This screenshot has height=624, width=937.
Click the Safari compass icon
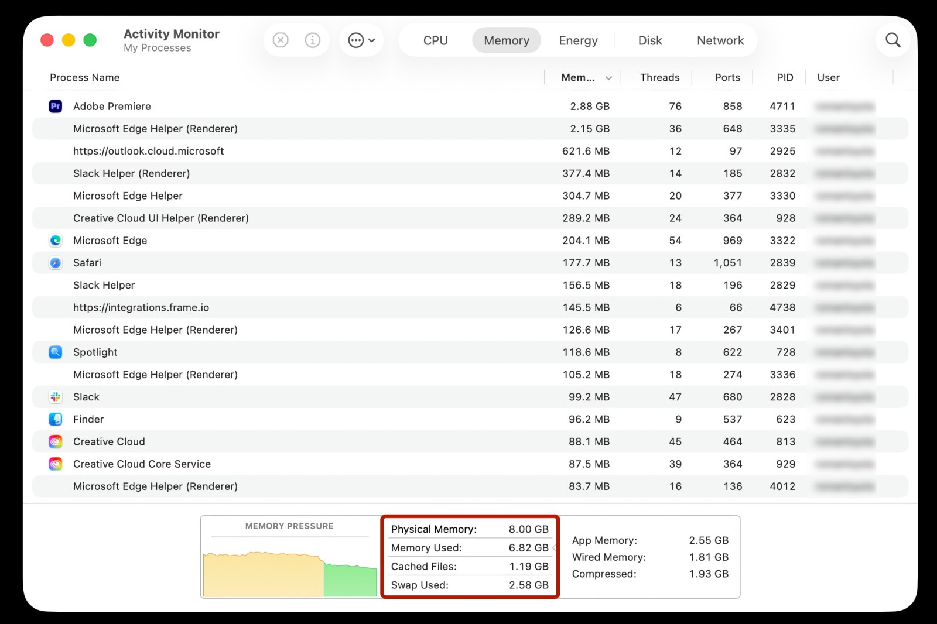click(x=56, y=263)
